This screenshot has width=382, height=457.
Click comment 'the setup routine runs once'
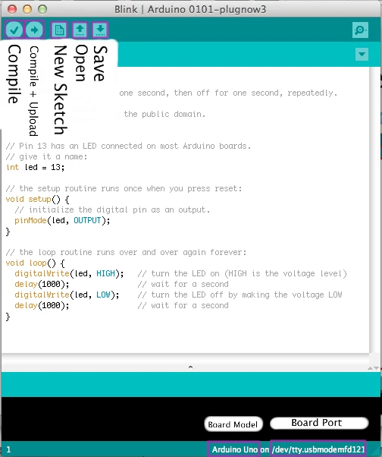point(124,188)
